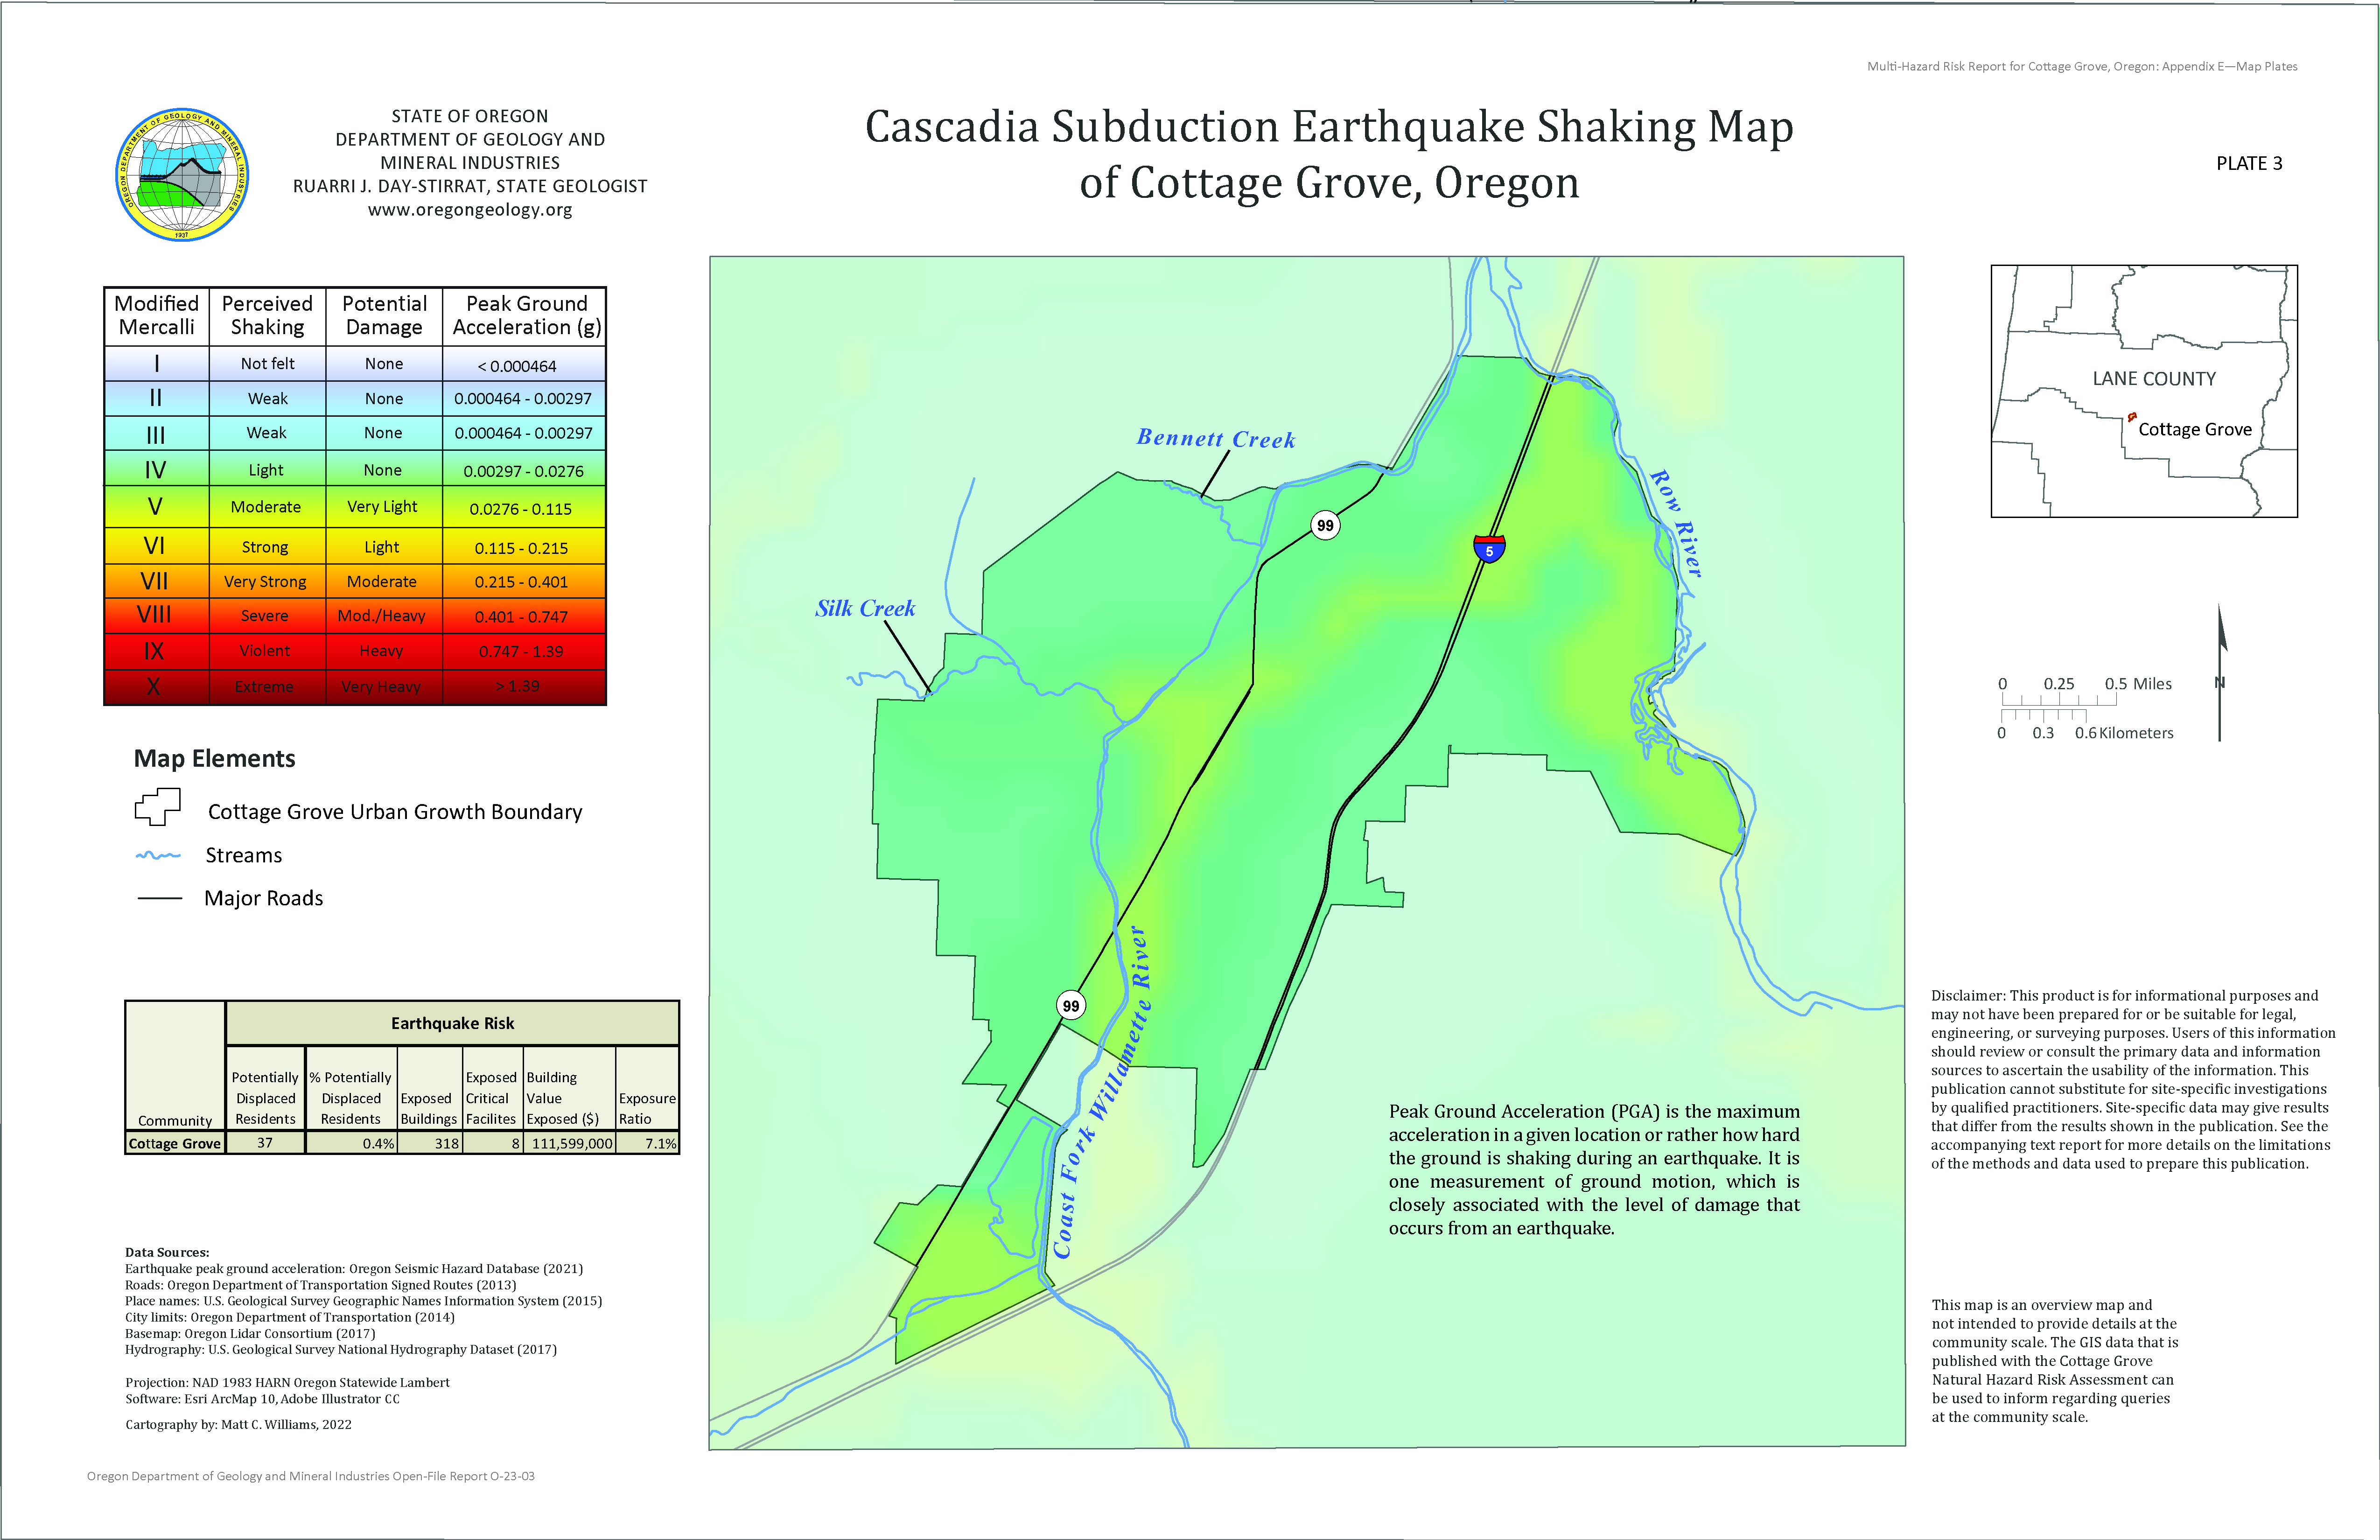Click the Silk Creek map label
2380x1540 pixels.
pyautogui.click(x=865, y=609)
